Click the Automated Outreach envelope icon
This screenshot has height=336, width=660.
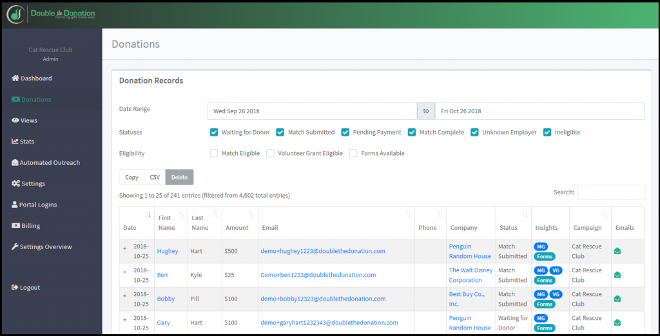point(15,162)
